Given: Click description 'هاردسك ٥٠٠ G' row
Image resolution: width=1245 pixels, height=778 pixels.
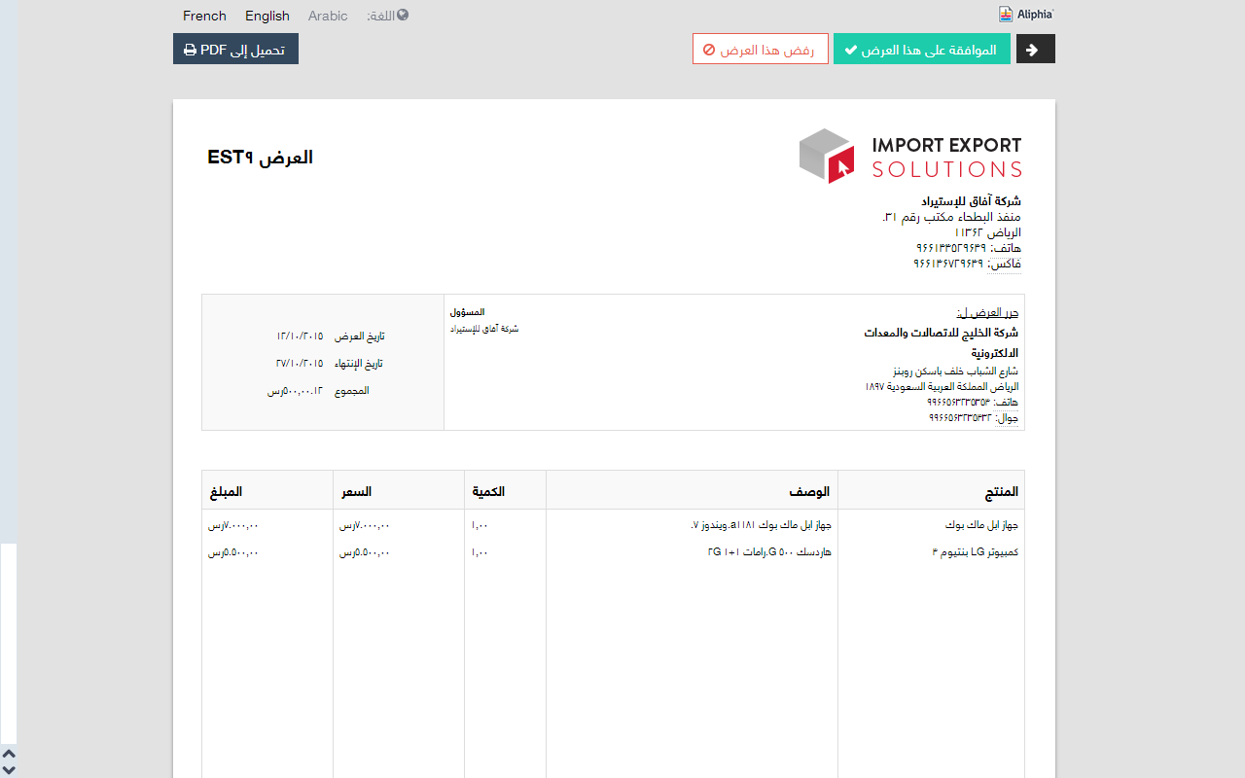Looking at the screenshot, I should [769, 552].
